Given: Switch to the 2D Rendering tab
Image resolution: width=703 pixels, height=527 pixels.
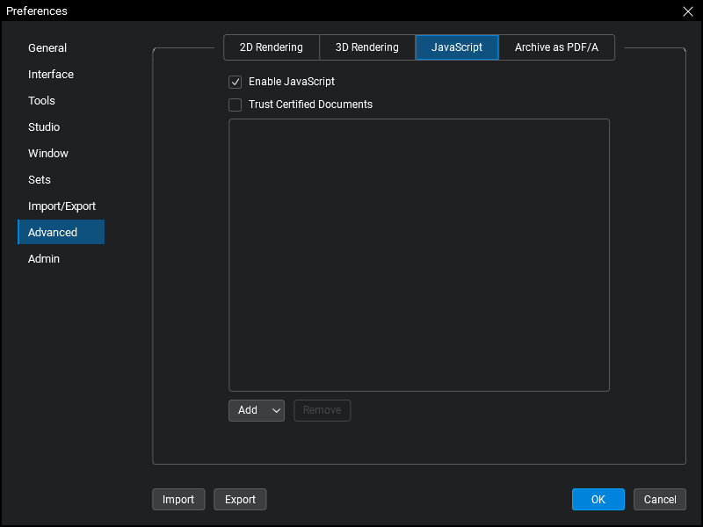Looking at the screenshot, I should (272, 47).
